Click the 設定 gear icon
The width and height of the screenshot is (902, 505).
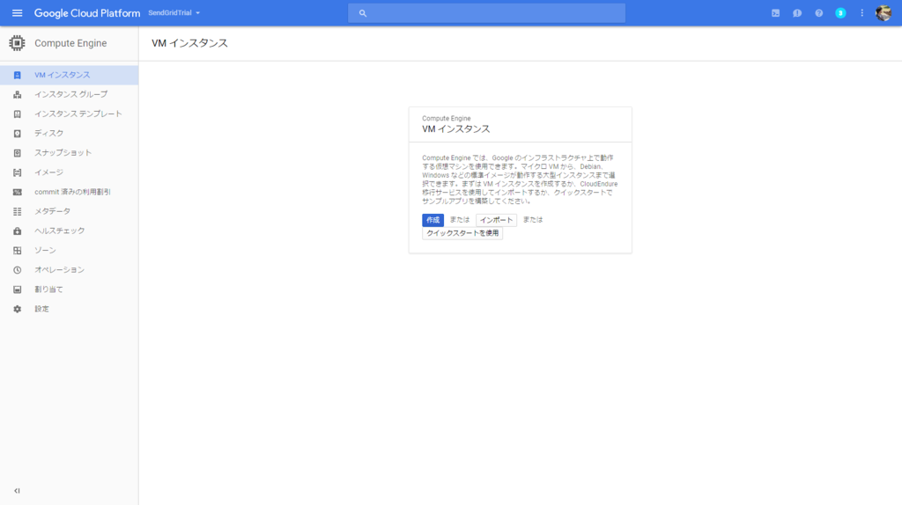(x=18, y=309)
